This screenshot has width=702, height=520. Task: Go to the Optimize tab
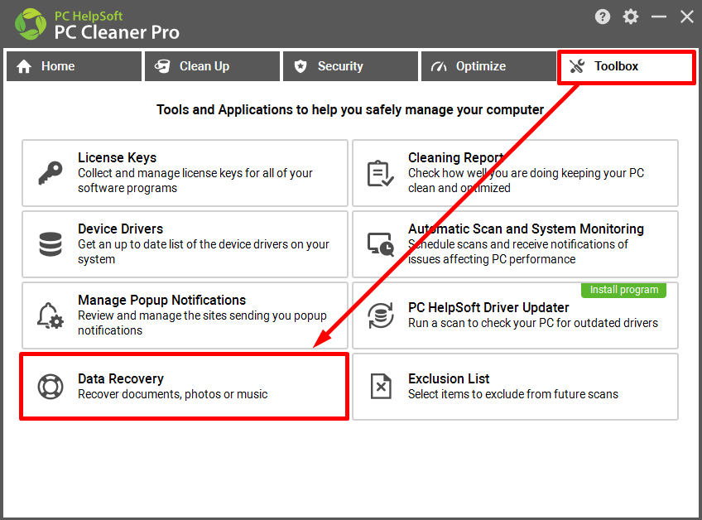[x=488, y=66]
